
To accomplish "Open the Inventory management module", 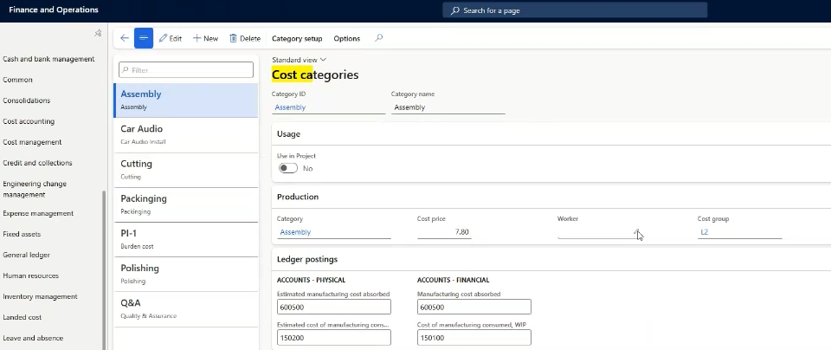I will (41, 296).
